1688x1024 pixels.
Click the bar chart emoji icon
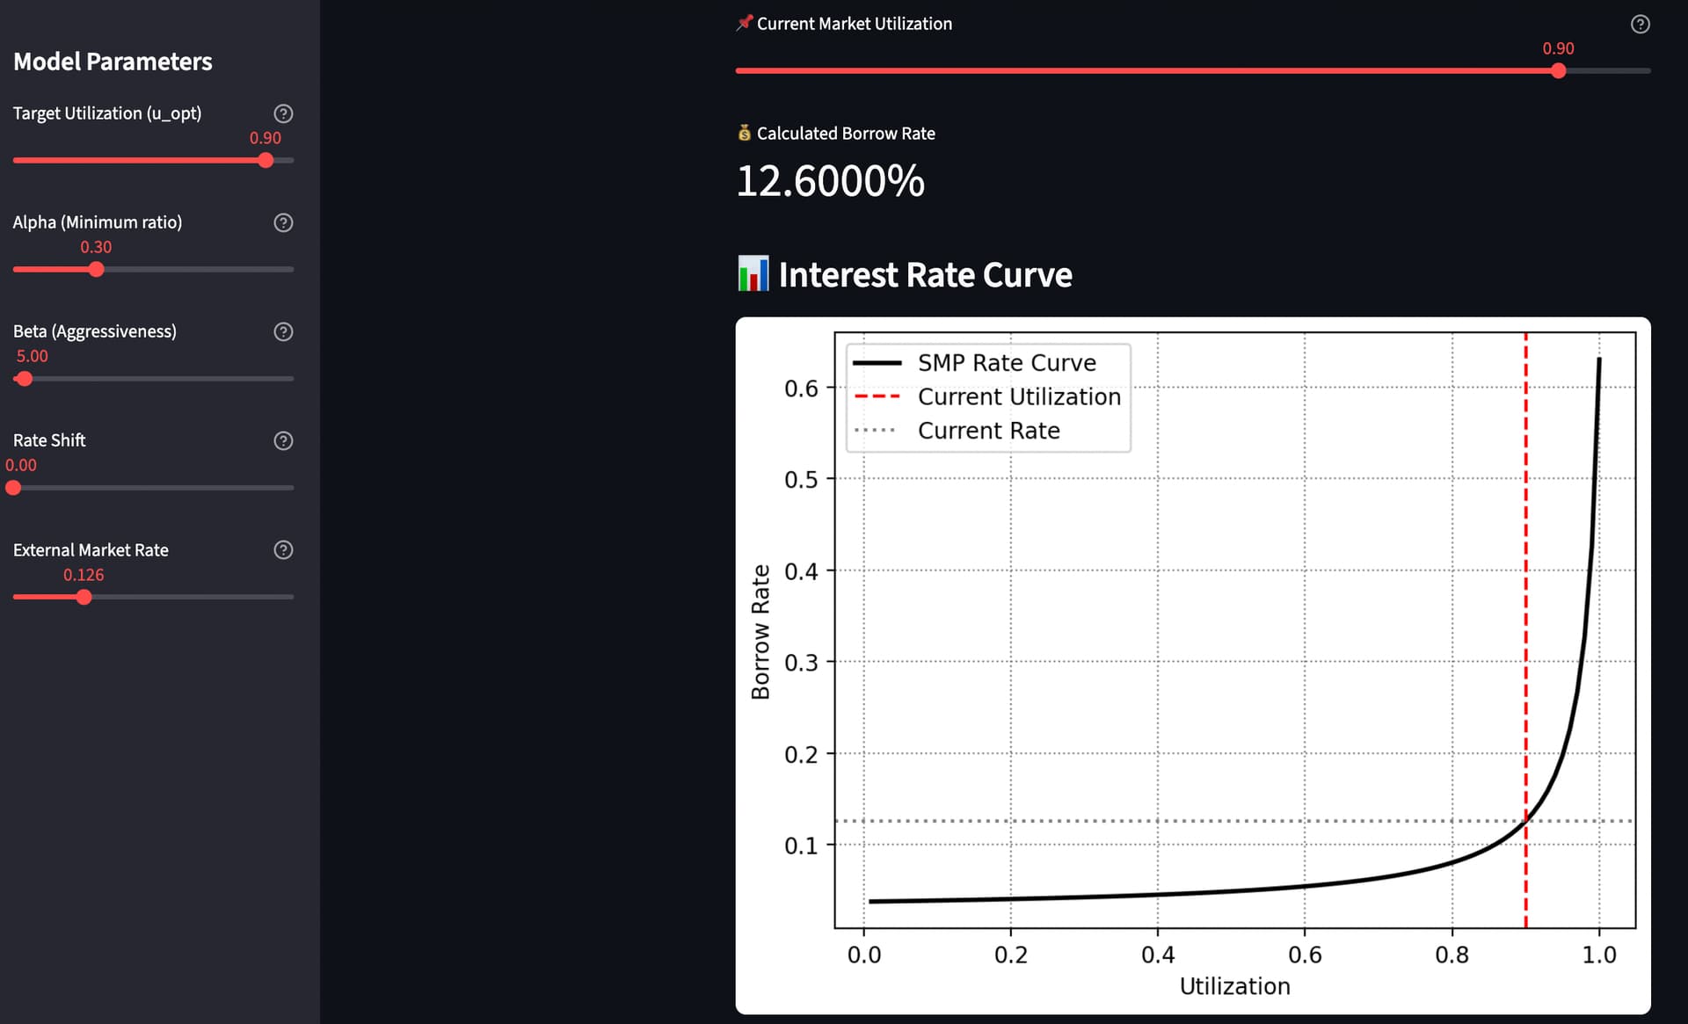pos(753,274)
